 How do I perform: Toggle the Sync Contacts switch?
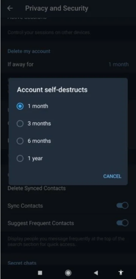122,205
